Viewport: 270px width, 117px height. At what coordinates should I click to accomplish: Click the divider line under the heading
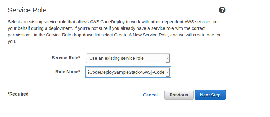coord(117,16)
